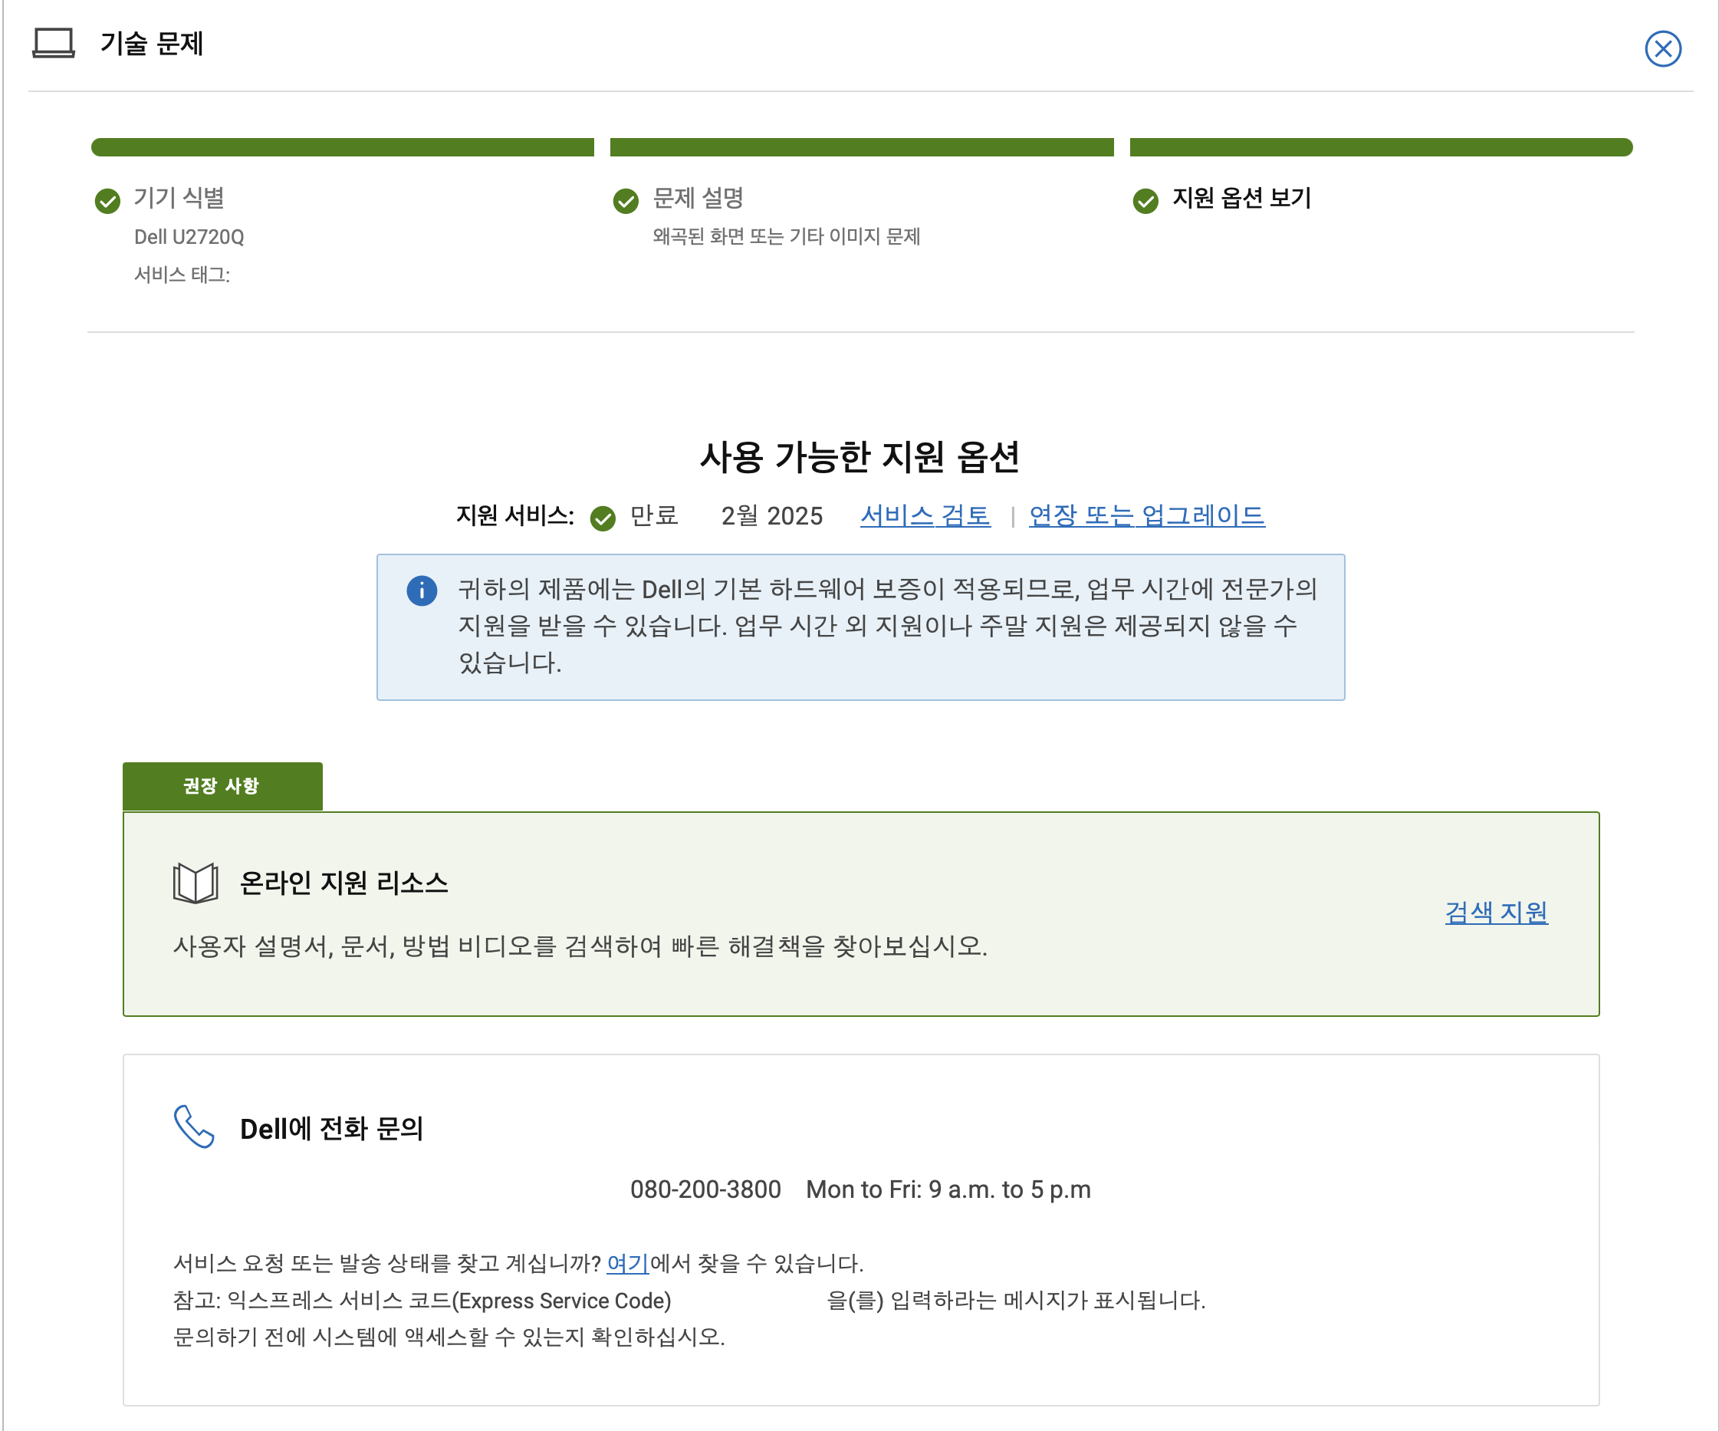
Task: Click the info icon in the warranty notice box
Action: (422, 591)
